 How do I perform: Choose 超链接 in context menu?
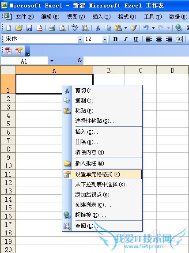102,215
